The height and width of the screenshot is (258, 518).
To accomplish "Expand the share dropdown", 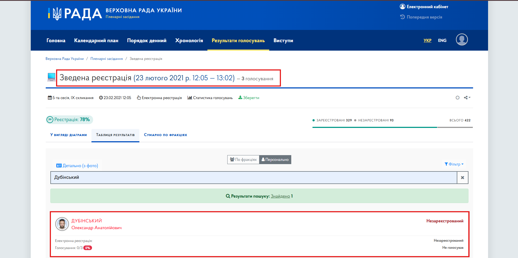I will coord(467,97).
